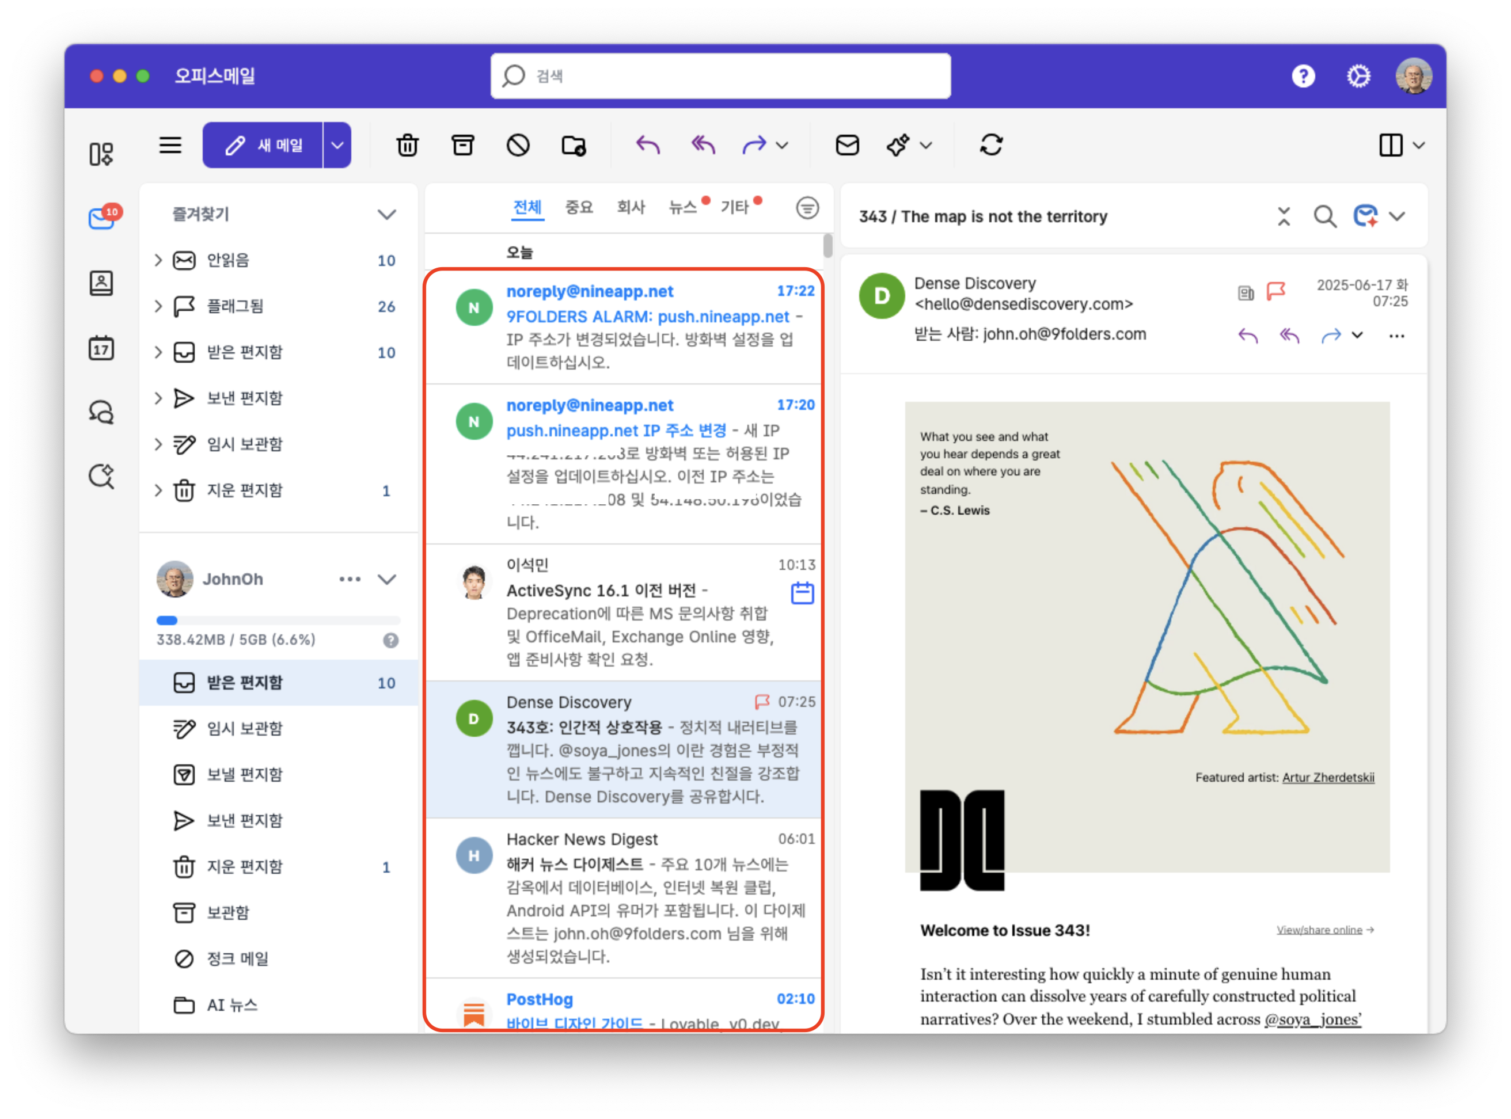Click the message list scrollbar
The image size is (1511, 1119).
[827, 245]
